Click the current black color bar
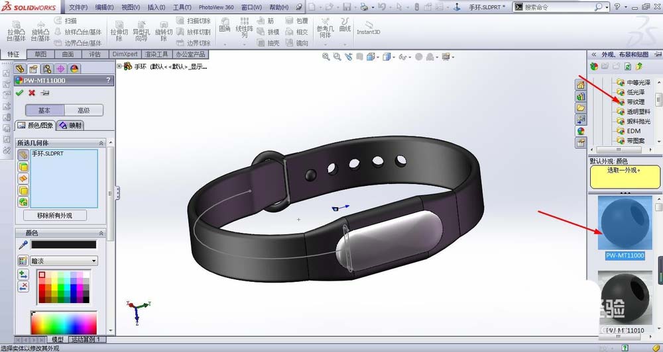Viewport: 663px width, 352px height. tap(64, 245)
